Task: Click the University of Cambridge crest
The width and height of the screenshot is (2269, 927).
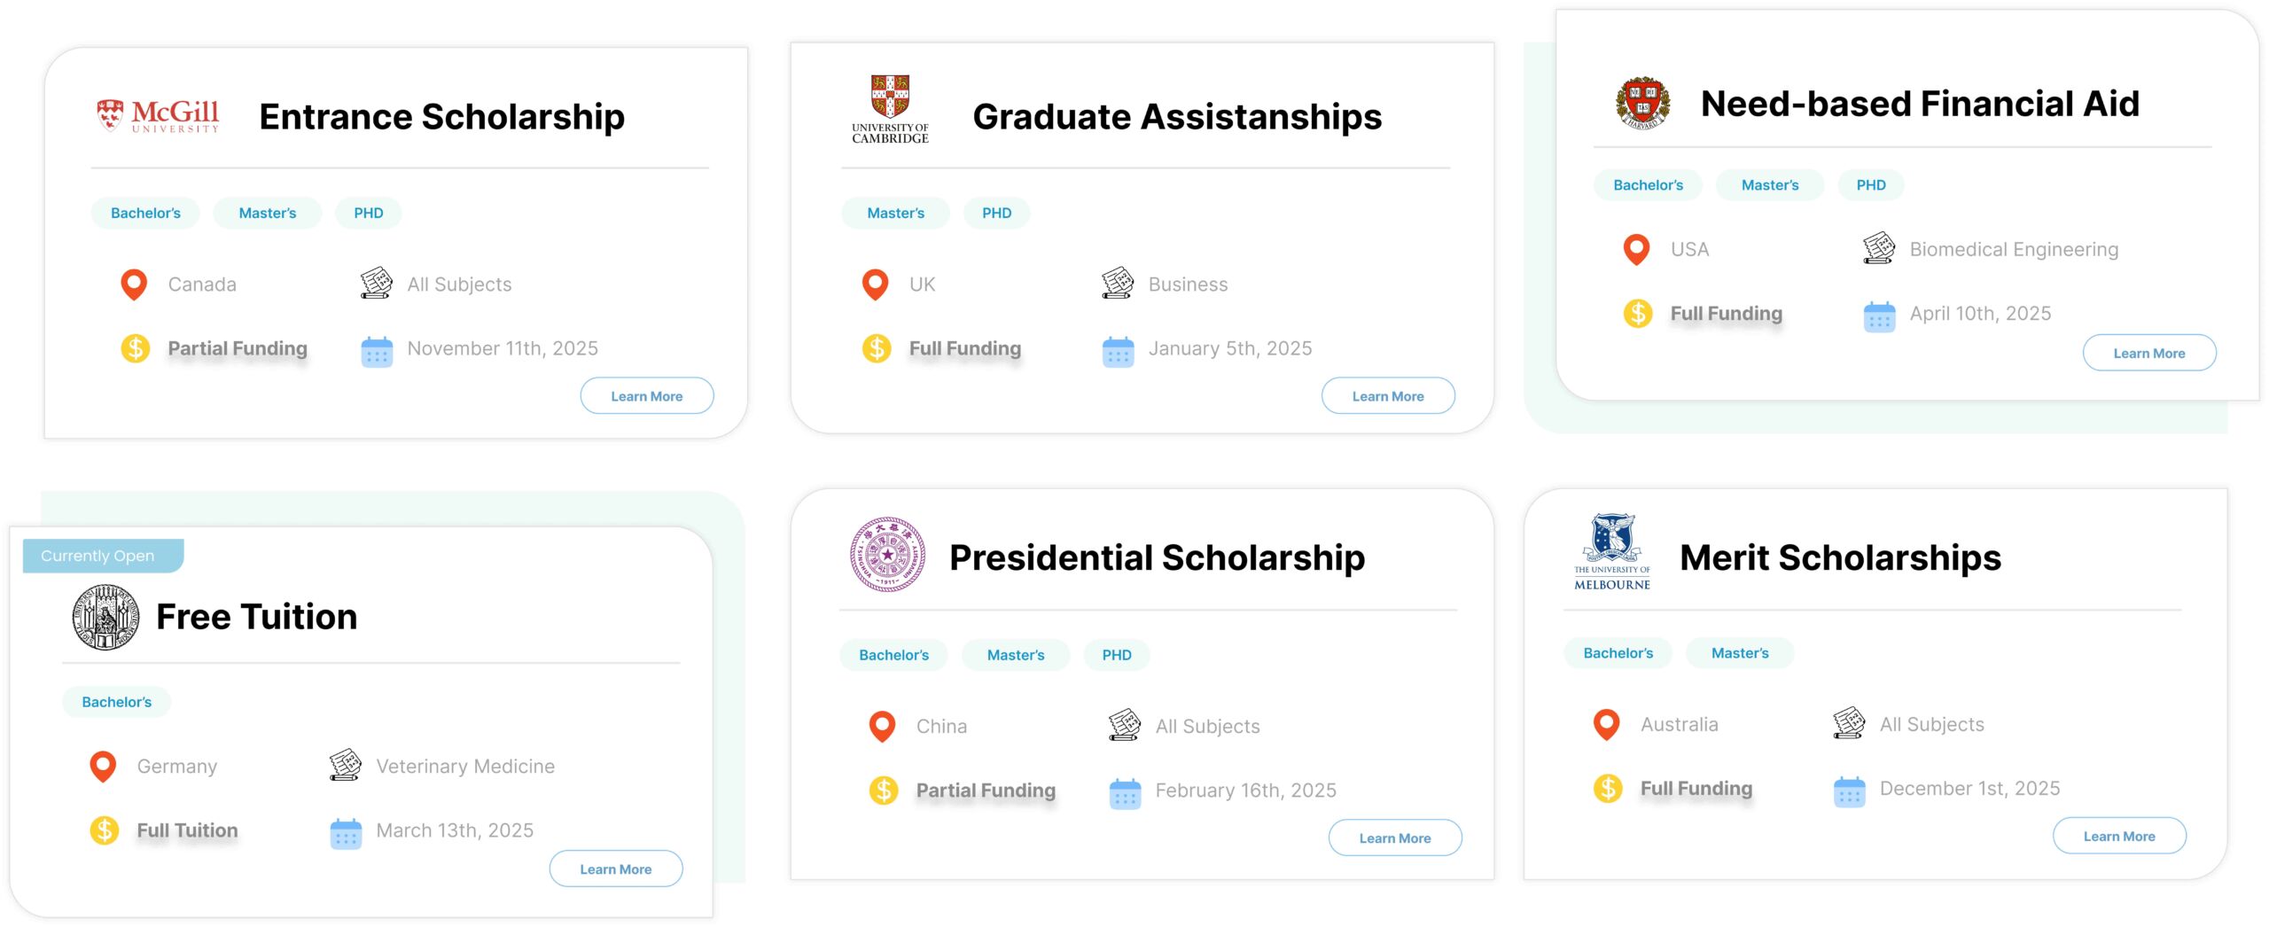Action: [890, 109]
